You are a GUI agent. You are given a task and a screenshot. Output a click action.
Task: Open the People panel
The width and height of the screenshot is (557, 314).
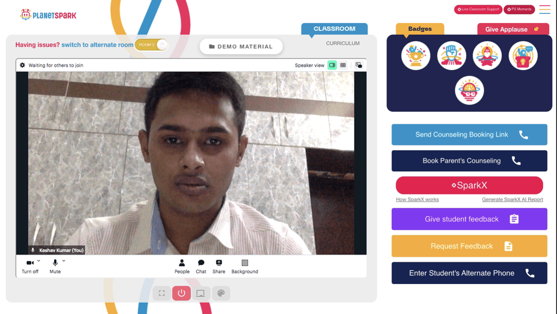pyautogui.click(x=182, y=266)
